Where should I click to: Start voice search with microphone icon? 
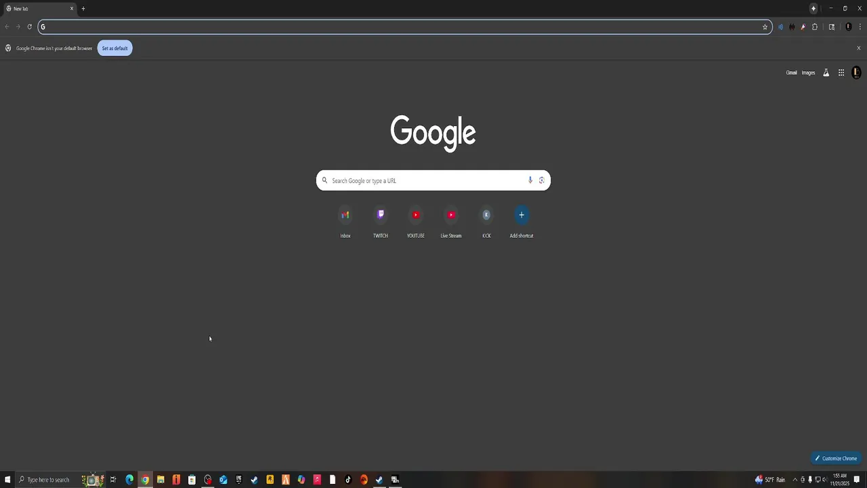pyautogui.click(x=530, y=180)
